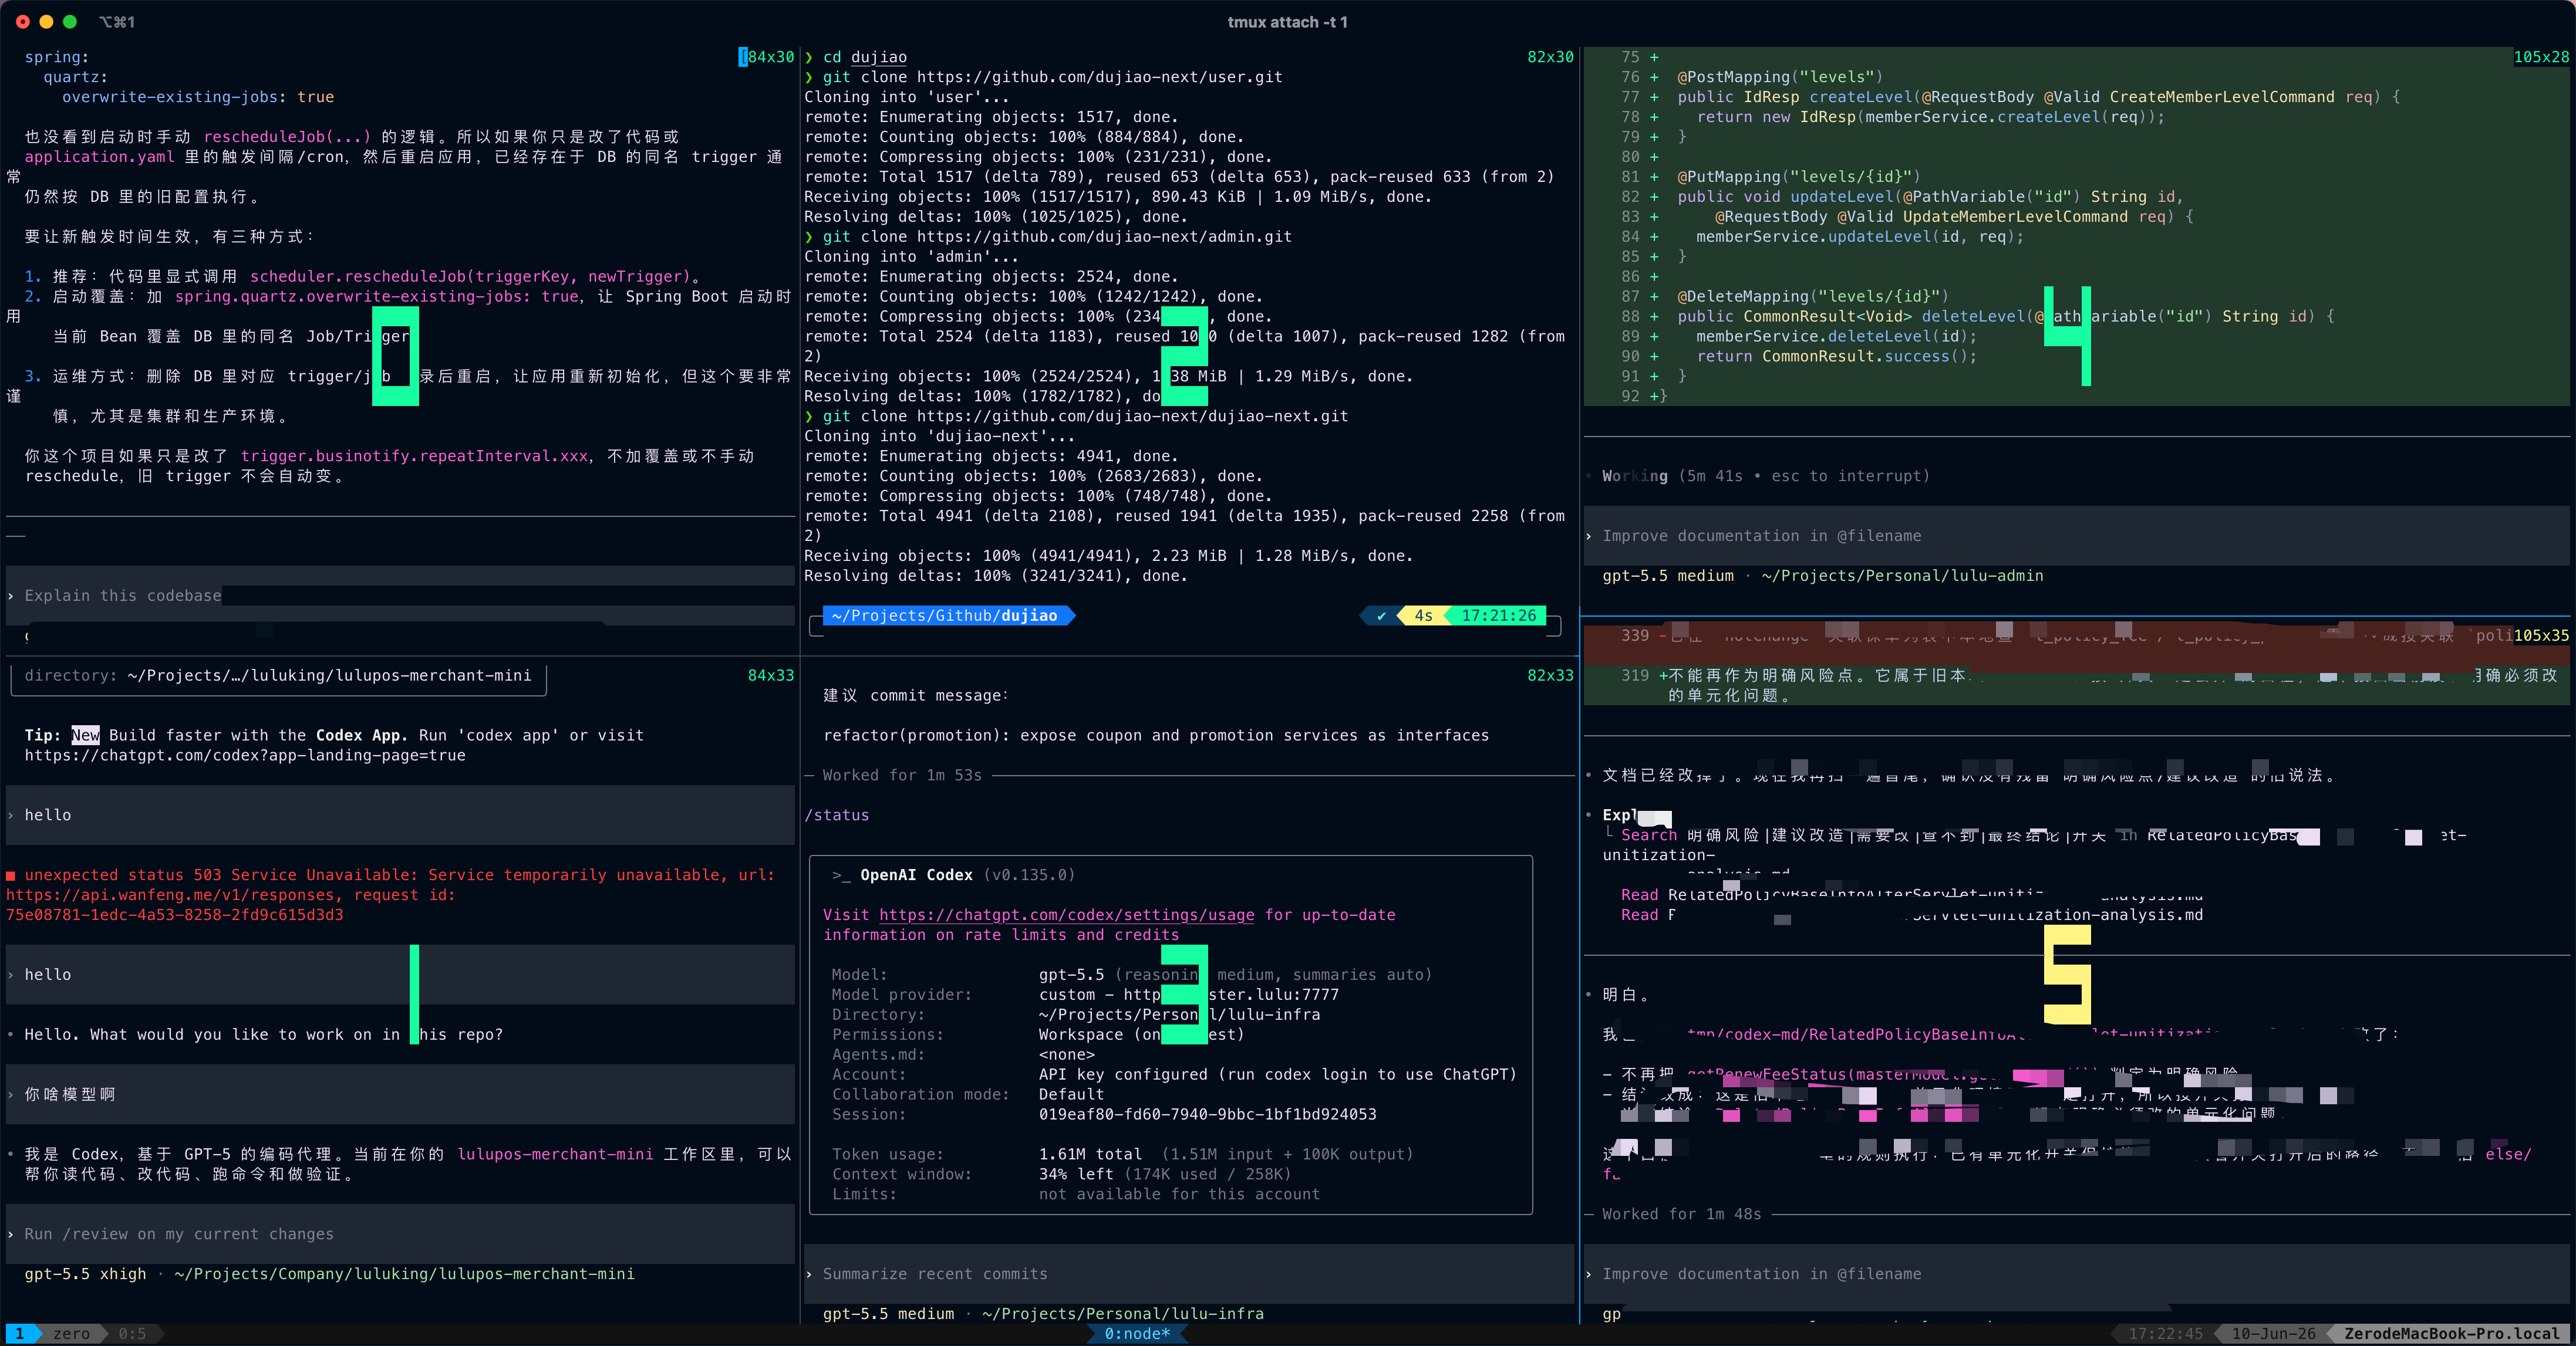Click the red error square before 'unexpected status 503'

[x=11, y=875]
